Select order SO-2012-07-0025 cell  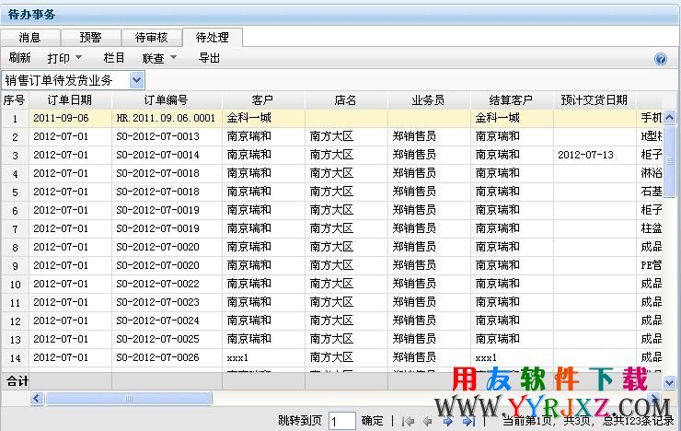(167, 339)
